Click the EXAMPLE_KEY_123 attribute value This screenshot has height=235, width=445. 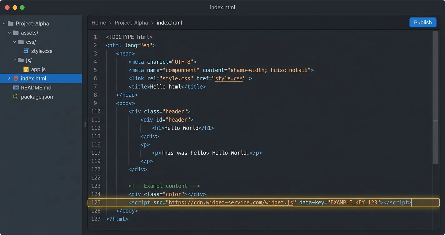pyautogui.click(x=354, y=202)
